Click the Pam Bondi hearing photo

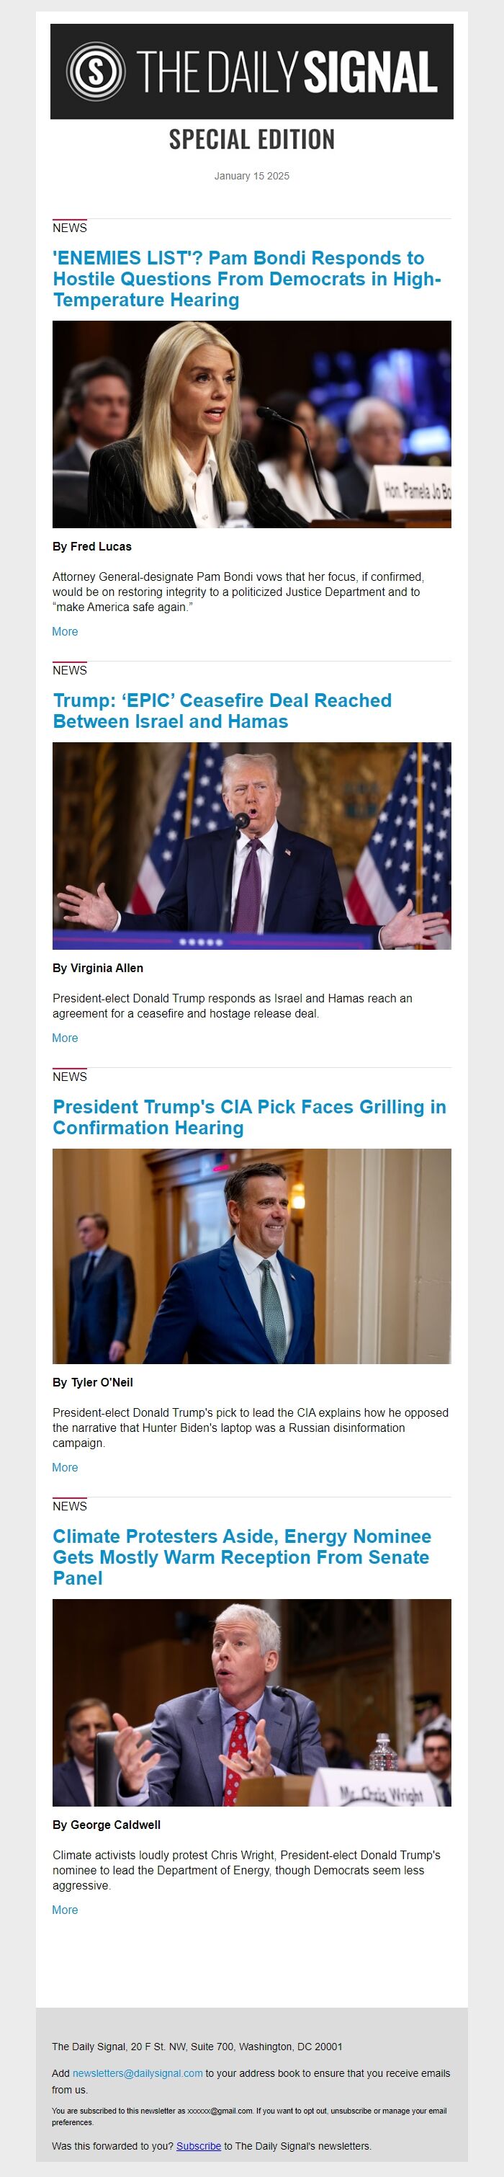click(x=251, y=424)
